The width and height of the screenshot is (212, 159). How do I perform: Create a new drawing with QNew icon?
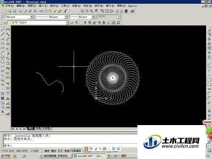pyautogui.click(x=5, y=11)
